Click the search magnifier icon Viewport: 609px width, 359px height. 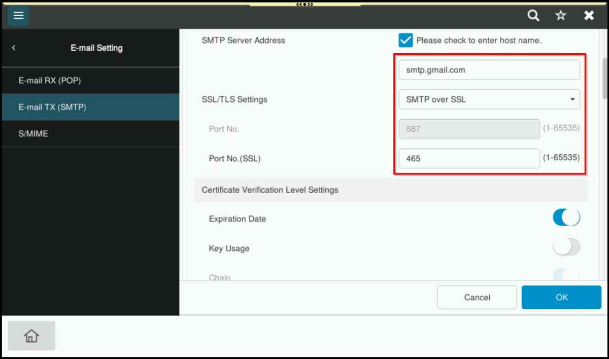(x=533, y=16)
